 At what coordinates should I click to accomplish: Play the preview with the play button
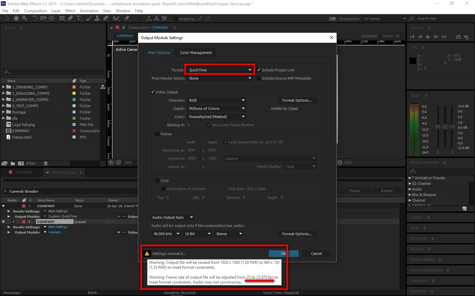[x=428, y=37]
